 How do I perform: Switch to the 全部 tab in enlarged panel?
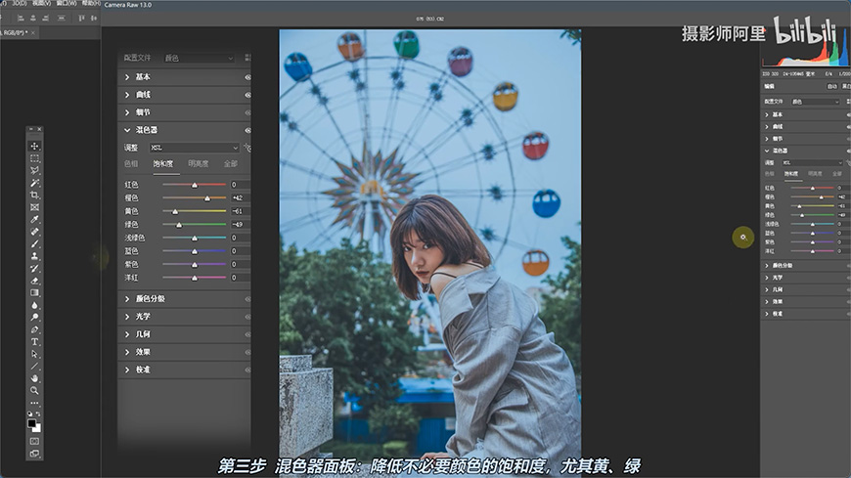tap(231, 164)
